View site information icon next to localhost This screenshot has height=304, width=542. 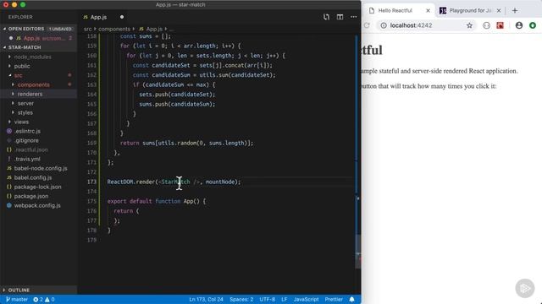pos(384,25)
